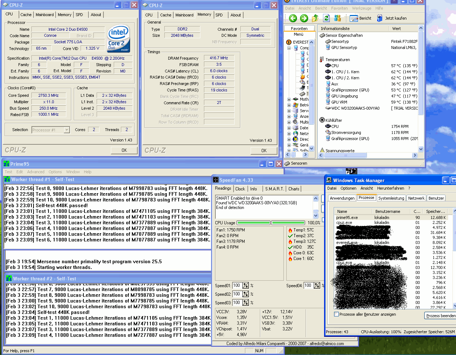The height and width of the screenshot is (355, 456).
Task: Open Bericht report from EVEREST toolbar
Action: (360, 18)
